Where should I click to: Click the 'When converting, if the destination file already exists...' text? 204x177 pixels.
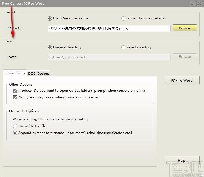pyautogui.click(x=50, y=119)
